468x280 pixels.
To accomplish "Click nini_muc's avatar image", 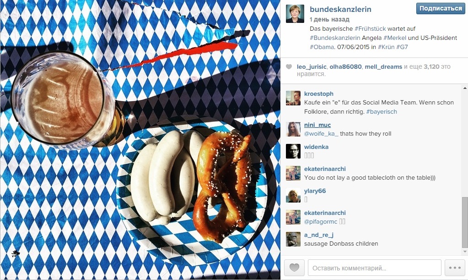I will point(293,129).
